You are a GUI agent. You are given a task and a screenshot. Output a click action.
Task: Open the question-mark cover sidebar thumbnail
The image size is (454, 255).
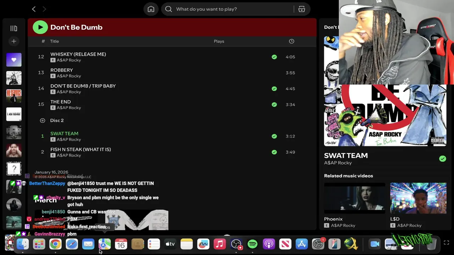pos(14,169)
